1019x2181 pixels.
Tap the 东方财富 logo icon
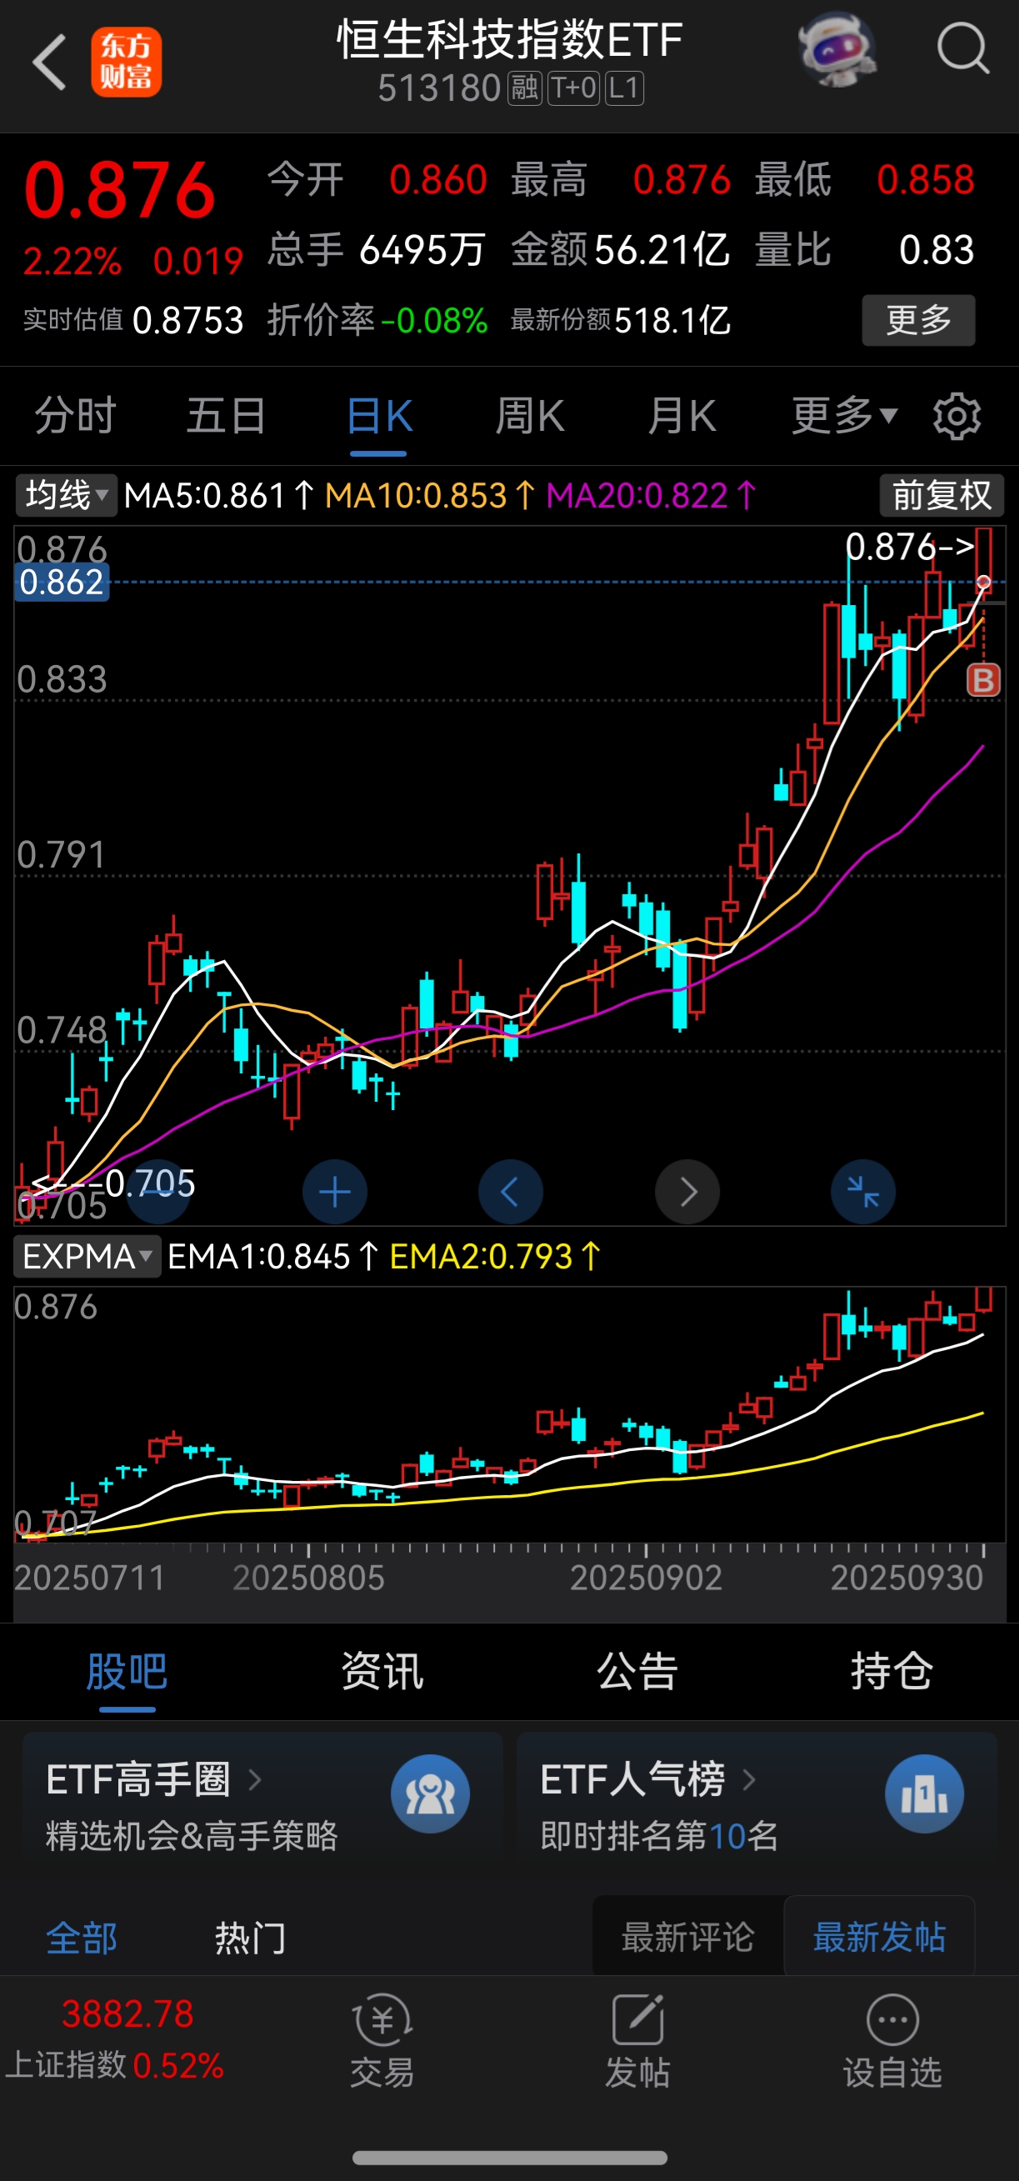(x=126, y=62)
